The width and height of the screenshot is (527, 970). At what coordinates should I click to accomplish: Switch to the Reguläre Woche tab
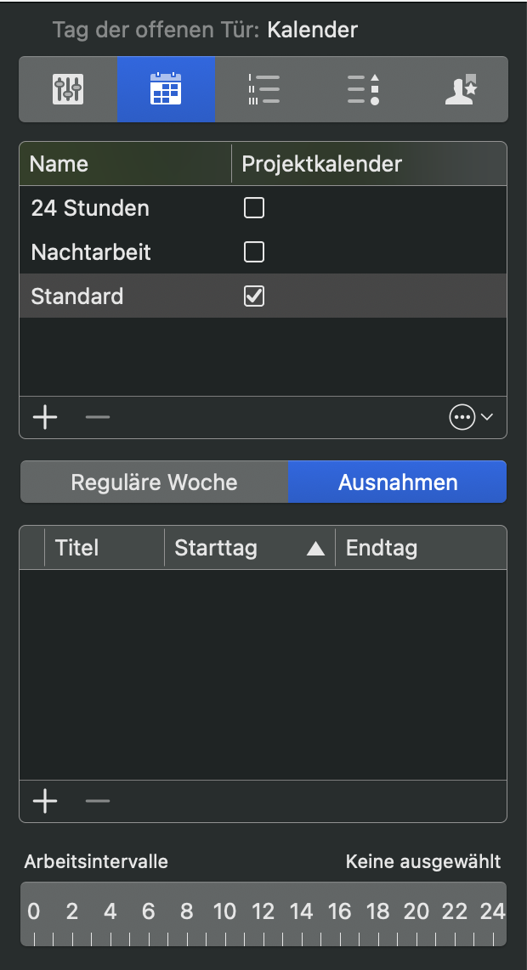click(x=154, y=482)
